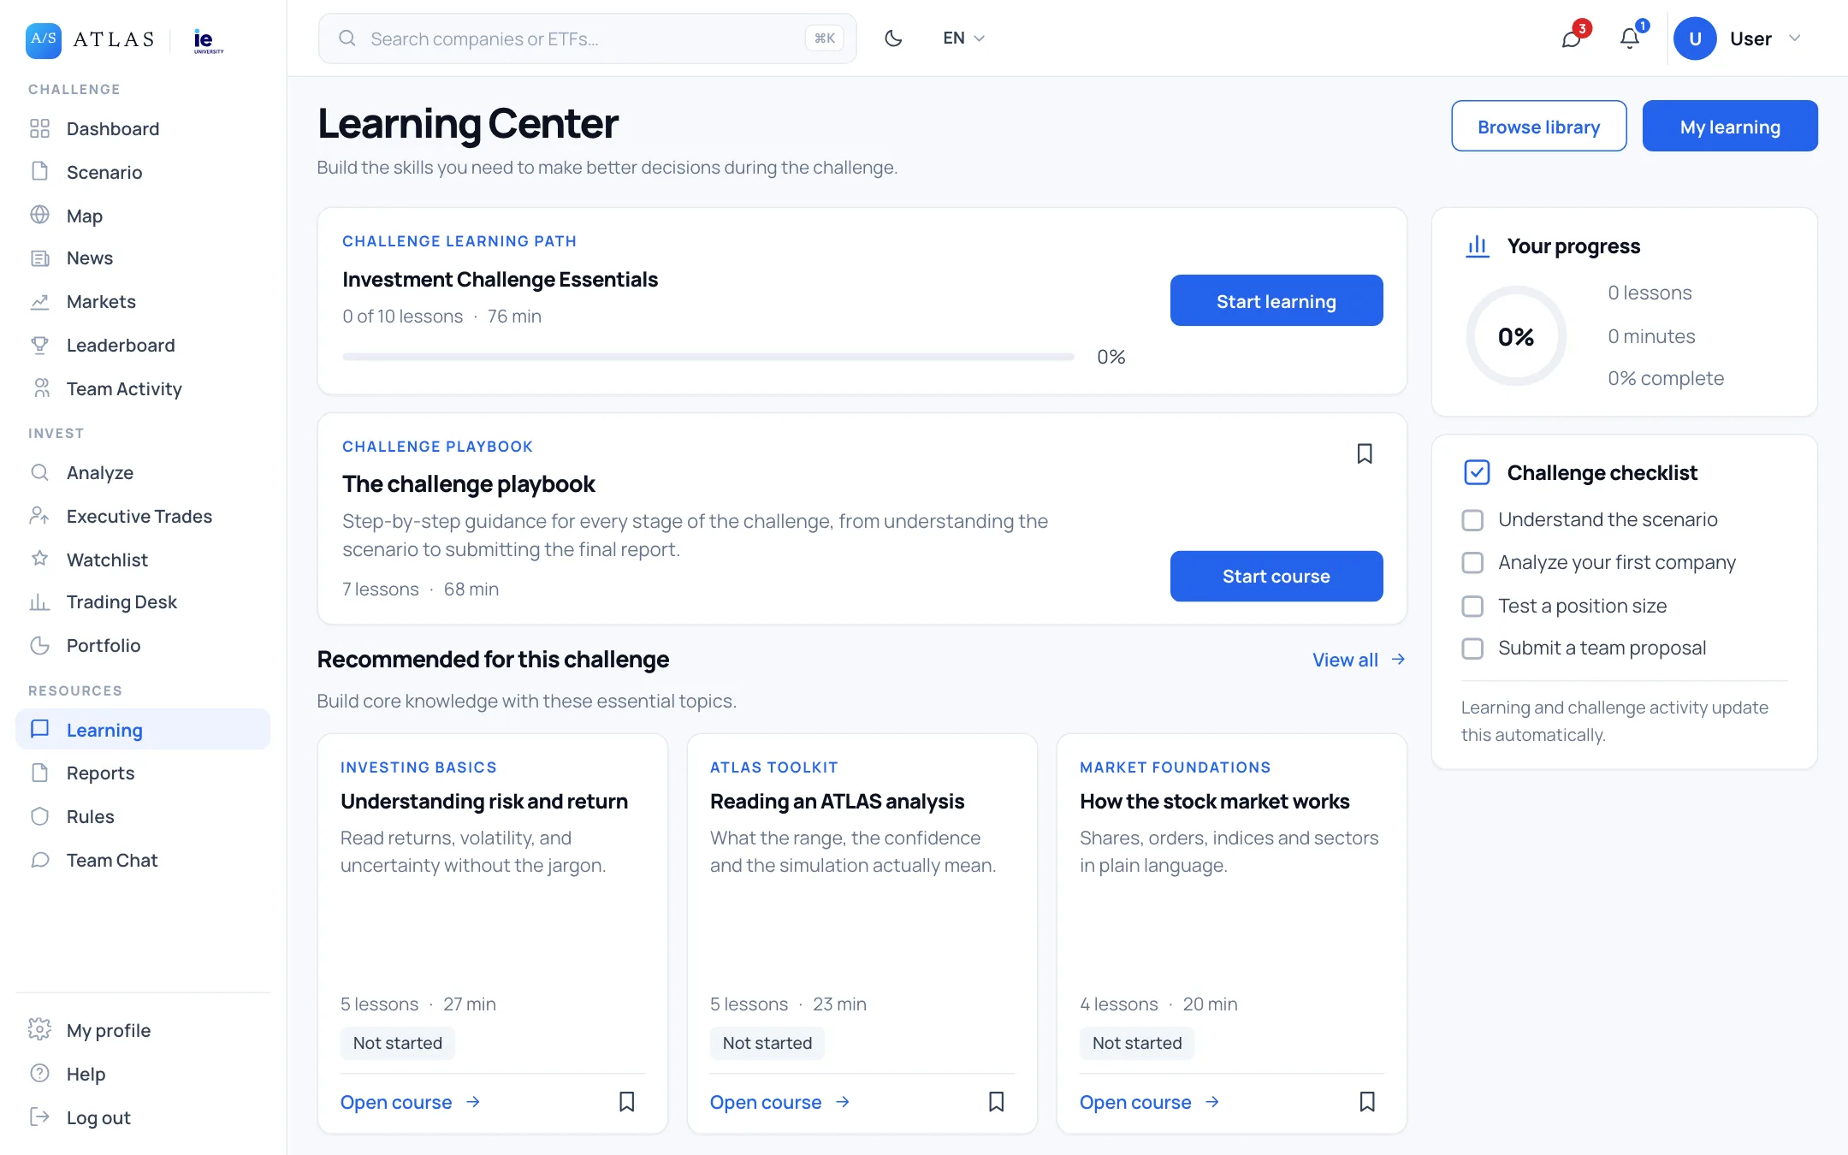Screen dimensions: 1848x1155
Task: Click the Log out door icon
Action: click(x=39, y=1116)
